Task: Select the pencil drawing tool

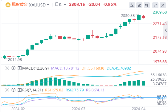Action: 139,5
